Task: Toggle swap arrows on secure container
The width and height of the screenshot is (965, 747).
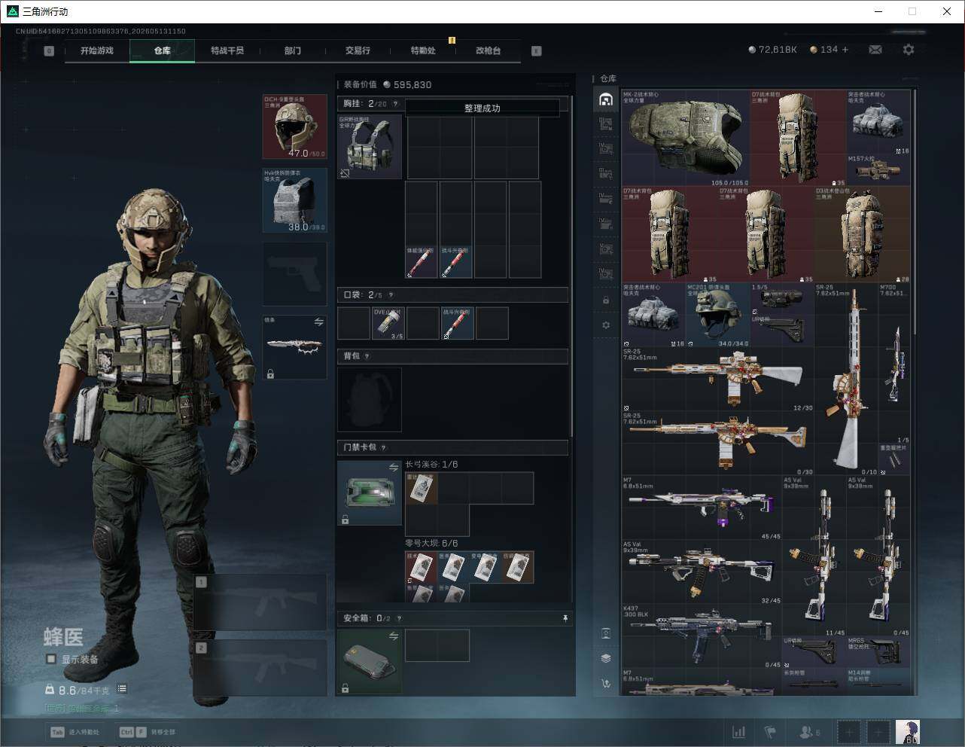Action: (393, 636)
